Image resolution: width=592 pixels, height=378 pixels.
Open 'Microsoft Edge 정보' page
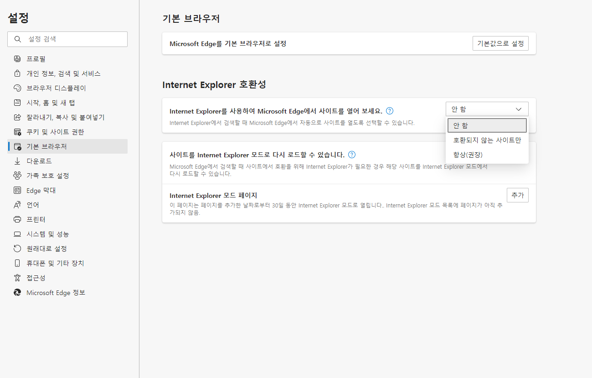pyautogui.click(x=67, y=292)
